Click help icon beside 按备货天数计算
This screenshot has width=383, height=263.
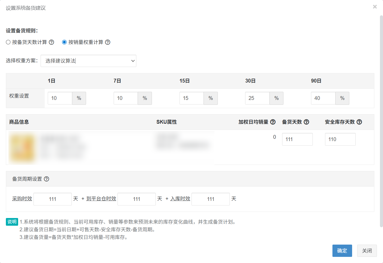[x=52, y=42]
